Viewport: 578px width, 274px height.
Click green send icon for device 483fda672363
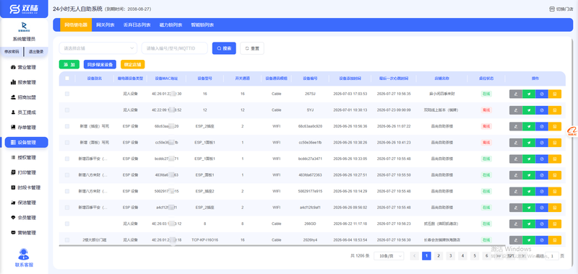coord(529,174)
